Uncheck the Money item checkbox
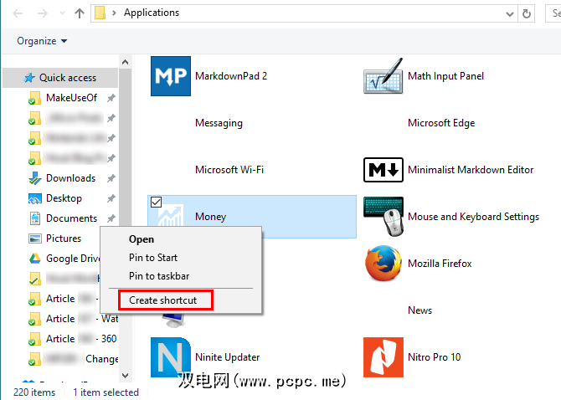The image size is (561, 400). 156,202
